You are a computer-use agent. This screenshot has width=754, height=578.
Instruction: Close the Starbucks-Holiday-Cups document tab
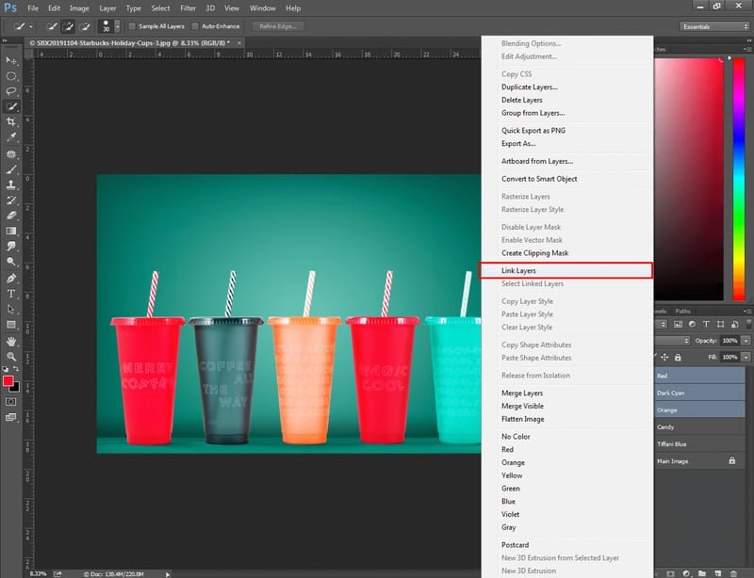pos(239,42)
